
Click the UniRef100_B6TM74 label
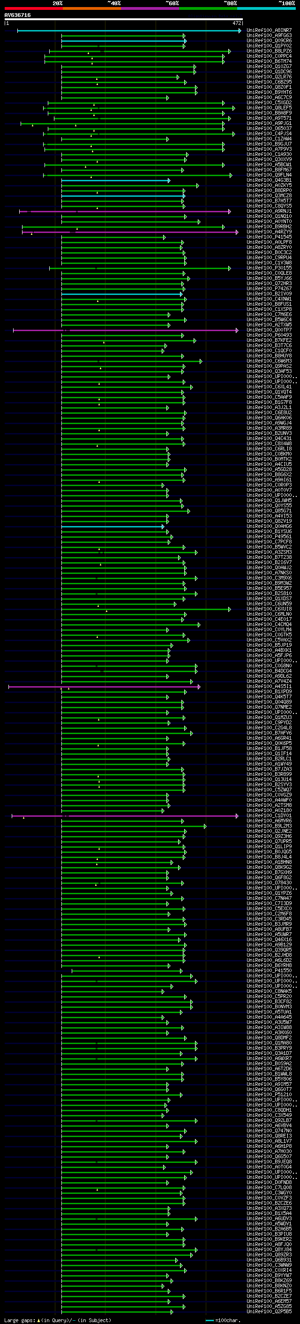point(269,61)
